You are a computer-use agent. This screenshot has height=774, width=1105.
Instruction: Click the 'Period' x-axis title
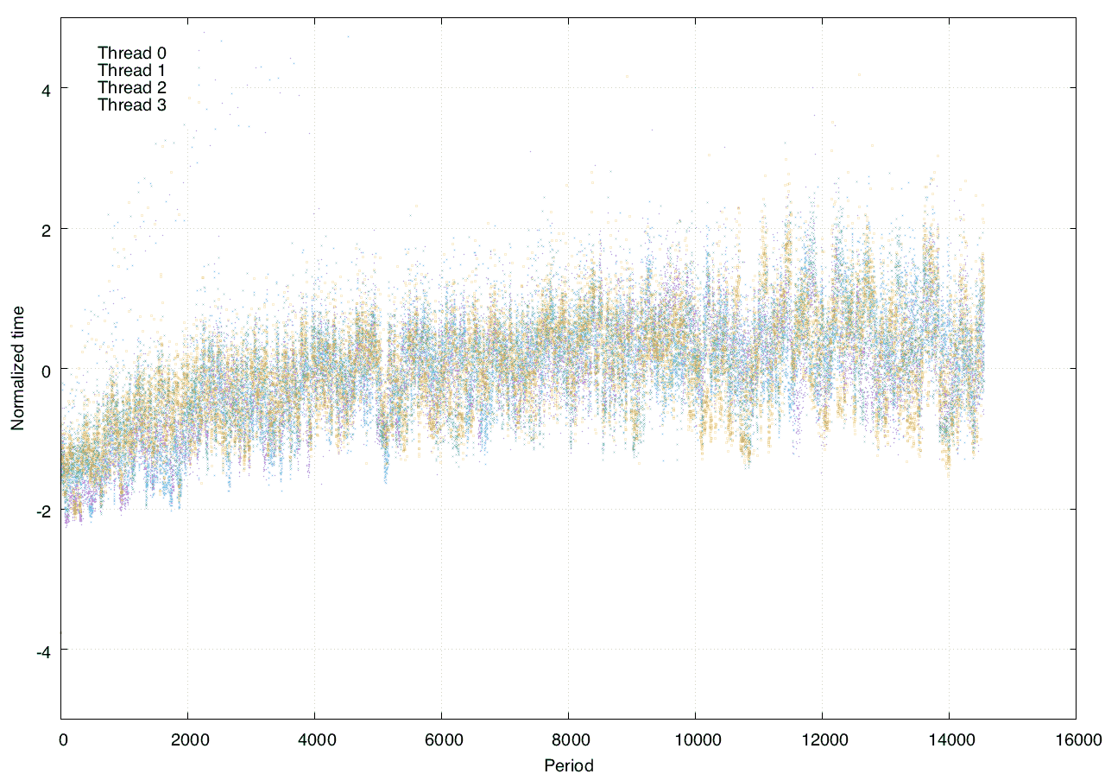(568, 764)
